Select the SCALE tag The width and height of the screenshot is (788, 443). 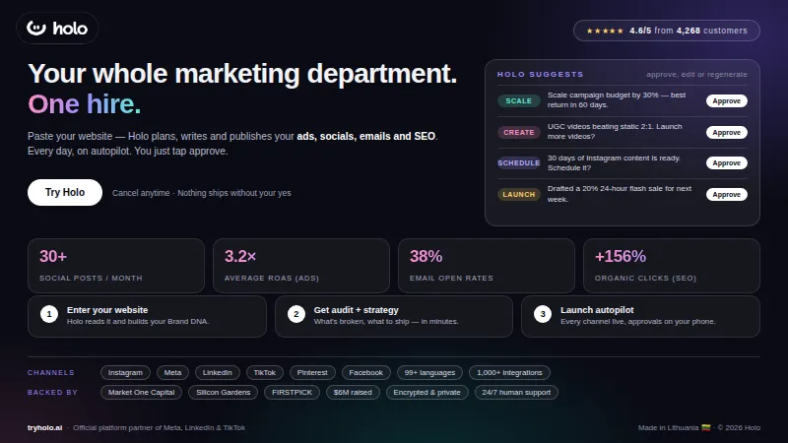pyautogui.click(x=519, y=101)
